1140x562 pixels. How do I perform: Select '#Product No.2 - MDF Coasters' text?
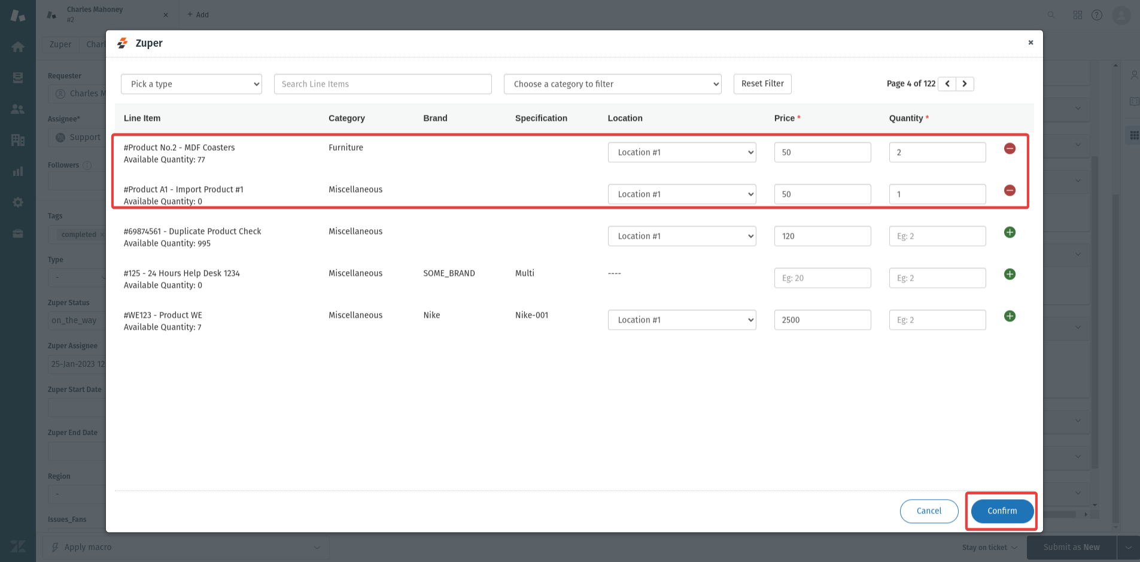pyautogui.click(x=179, y=147)
